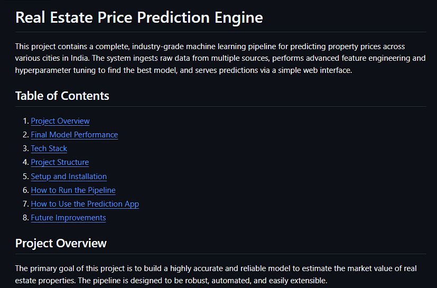The height and width of the screenshot is (288, 437).
Task: Click the Real Estate Price Prediction Engine title
Action: (139, 17)
